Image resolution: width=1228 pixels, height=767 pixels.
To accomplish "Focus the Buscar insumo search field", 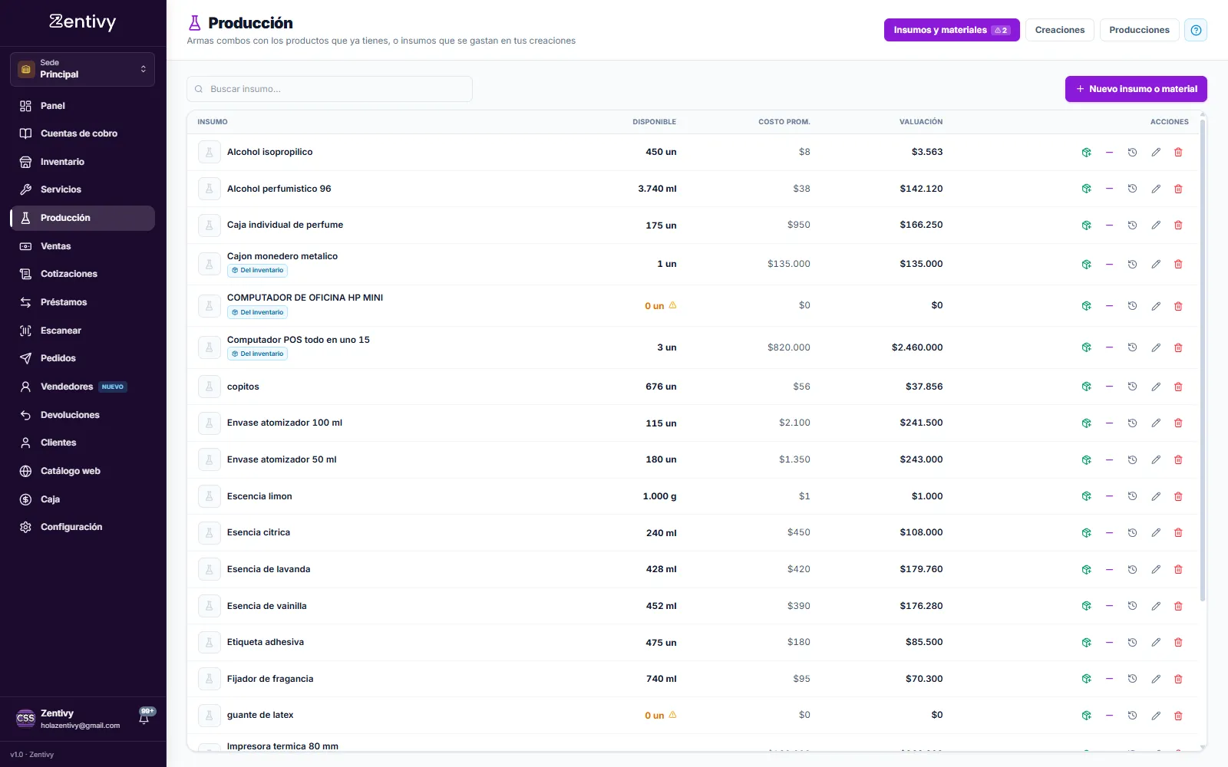I will pyautogui.click(x=329, y=89).
